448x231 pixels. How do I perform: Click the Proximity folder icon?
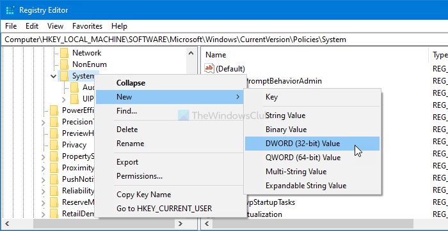point(54,168)
